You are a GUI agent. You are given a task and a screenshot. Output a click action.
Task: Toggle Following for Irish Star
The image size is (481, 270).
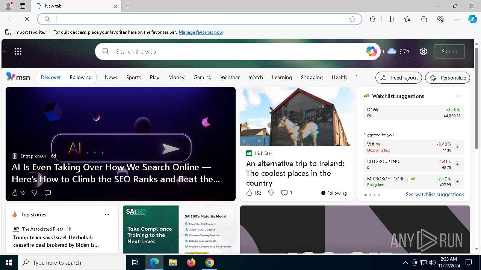click(334, 193)
